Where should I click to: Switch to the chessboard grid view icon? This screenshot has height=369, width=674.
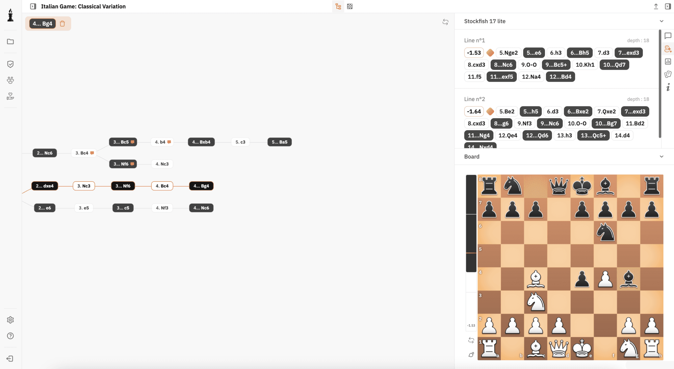350,6
